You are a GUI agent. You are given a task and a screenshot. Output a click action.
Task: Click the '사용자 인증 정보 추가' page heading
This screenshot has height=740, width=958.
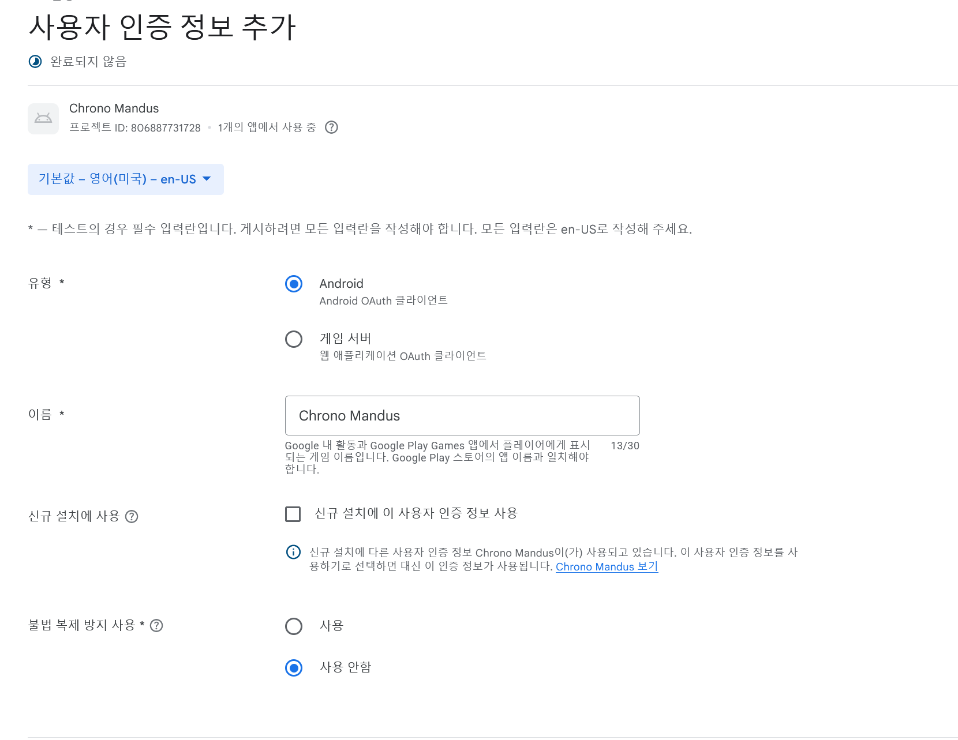coord(162,27)
